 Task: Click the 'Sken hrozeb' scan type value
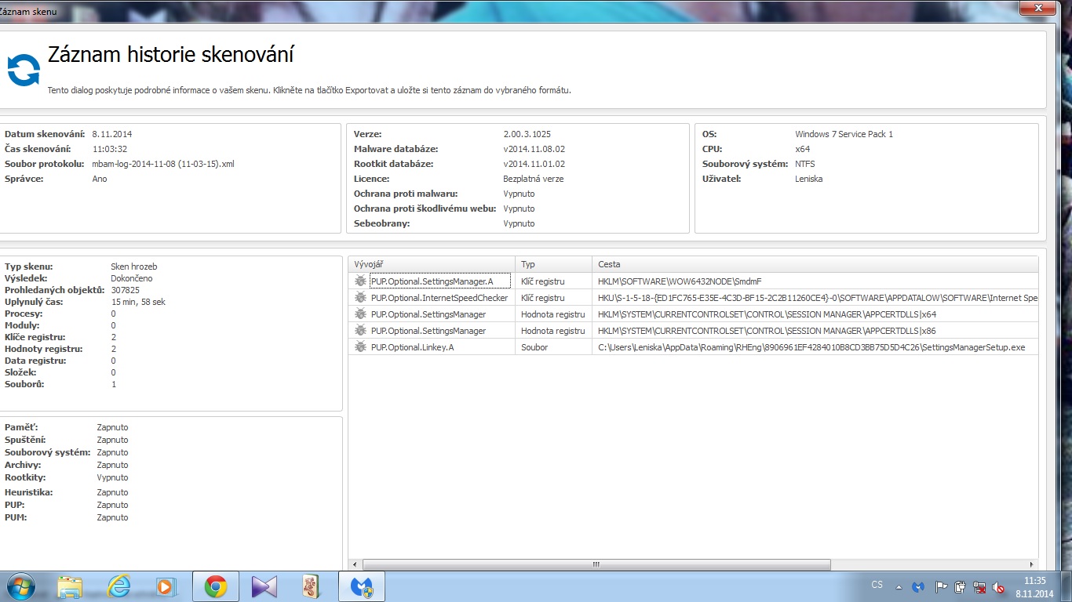coord(134,267)
